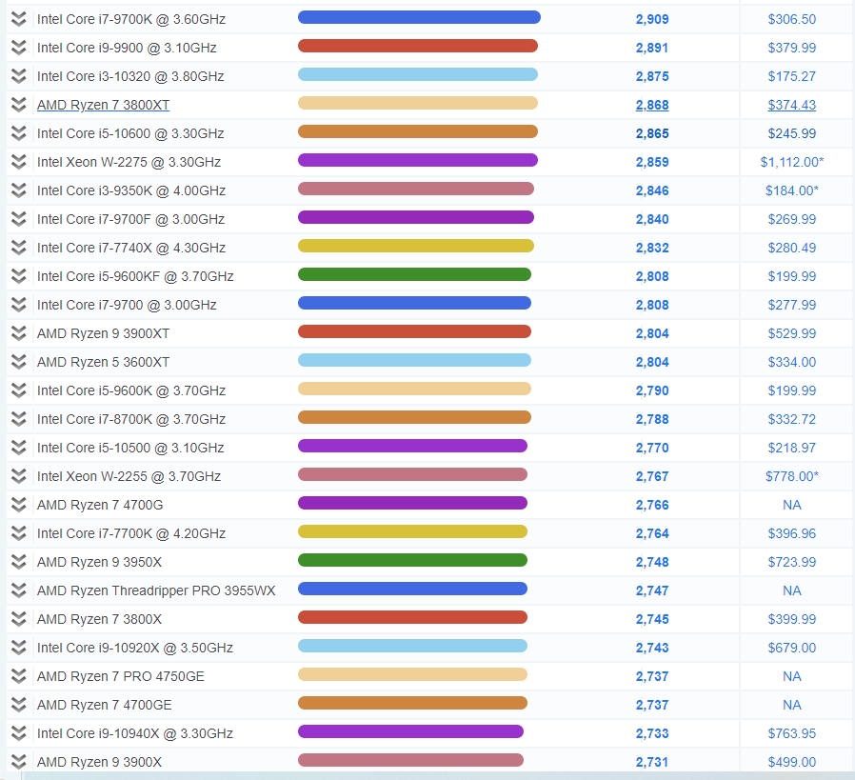Viewport: 855px width, 780px height.
Task: Click the Ryzen 7 3800XT beige score bar
Action: pos(418,103)
